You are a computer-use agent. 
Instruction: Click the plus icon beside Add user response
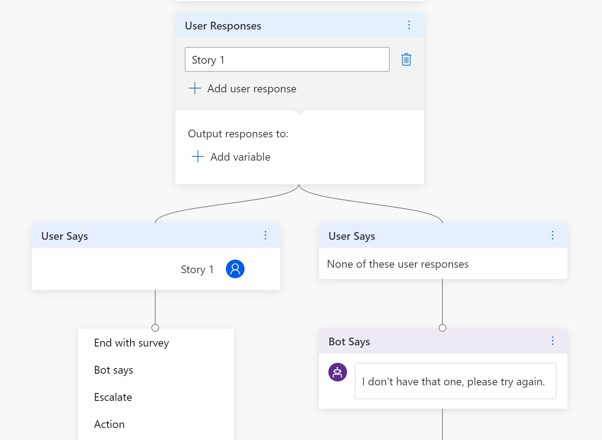tap(194, 88)
